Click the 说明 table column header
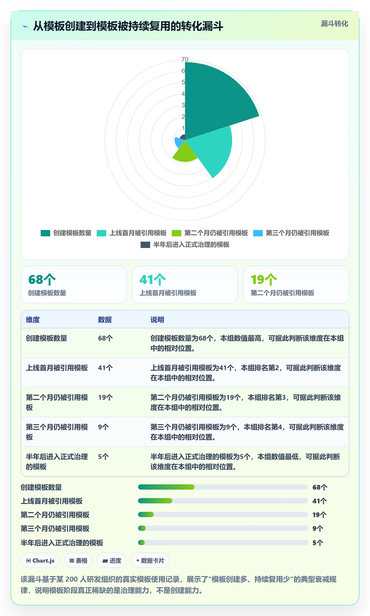 pos(157,320)
